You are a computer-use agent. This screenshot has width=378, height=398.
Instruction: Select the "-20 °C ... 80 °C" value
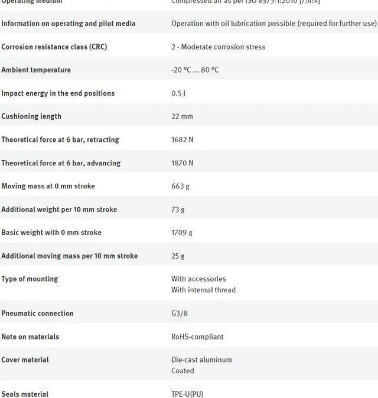[195, 70]
